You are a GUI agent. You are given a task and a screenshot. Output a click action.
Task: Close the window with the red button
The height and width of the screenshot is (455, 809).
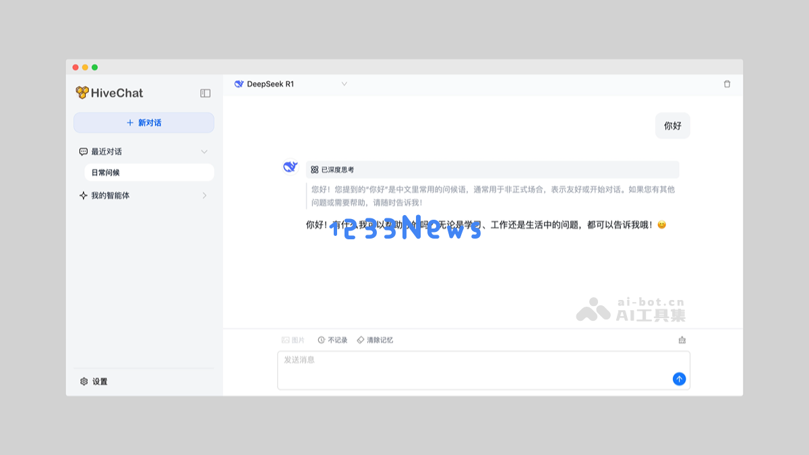pos(76,67)
